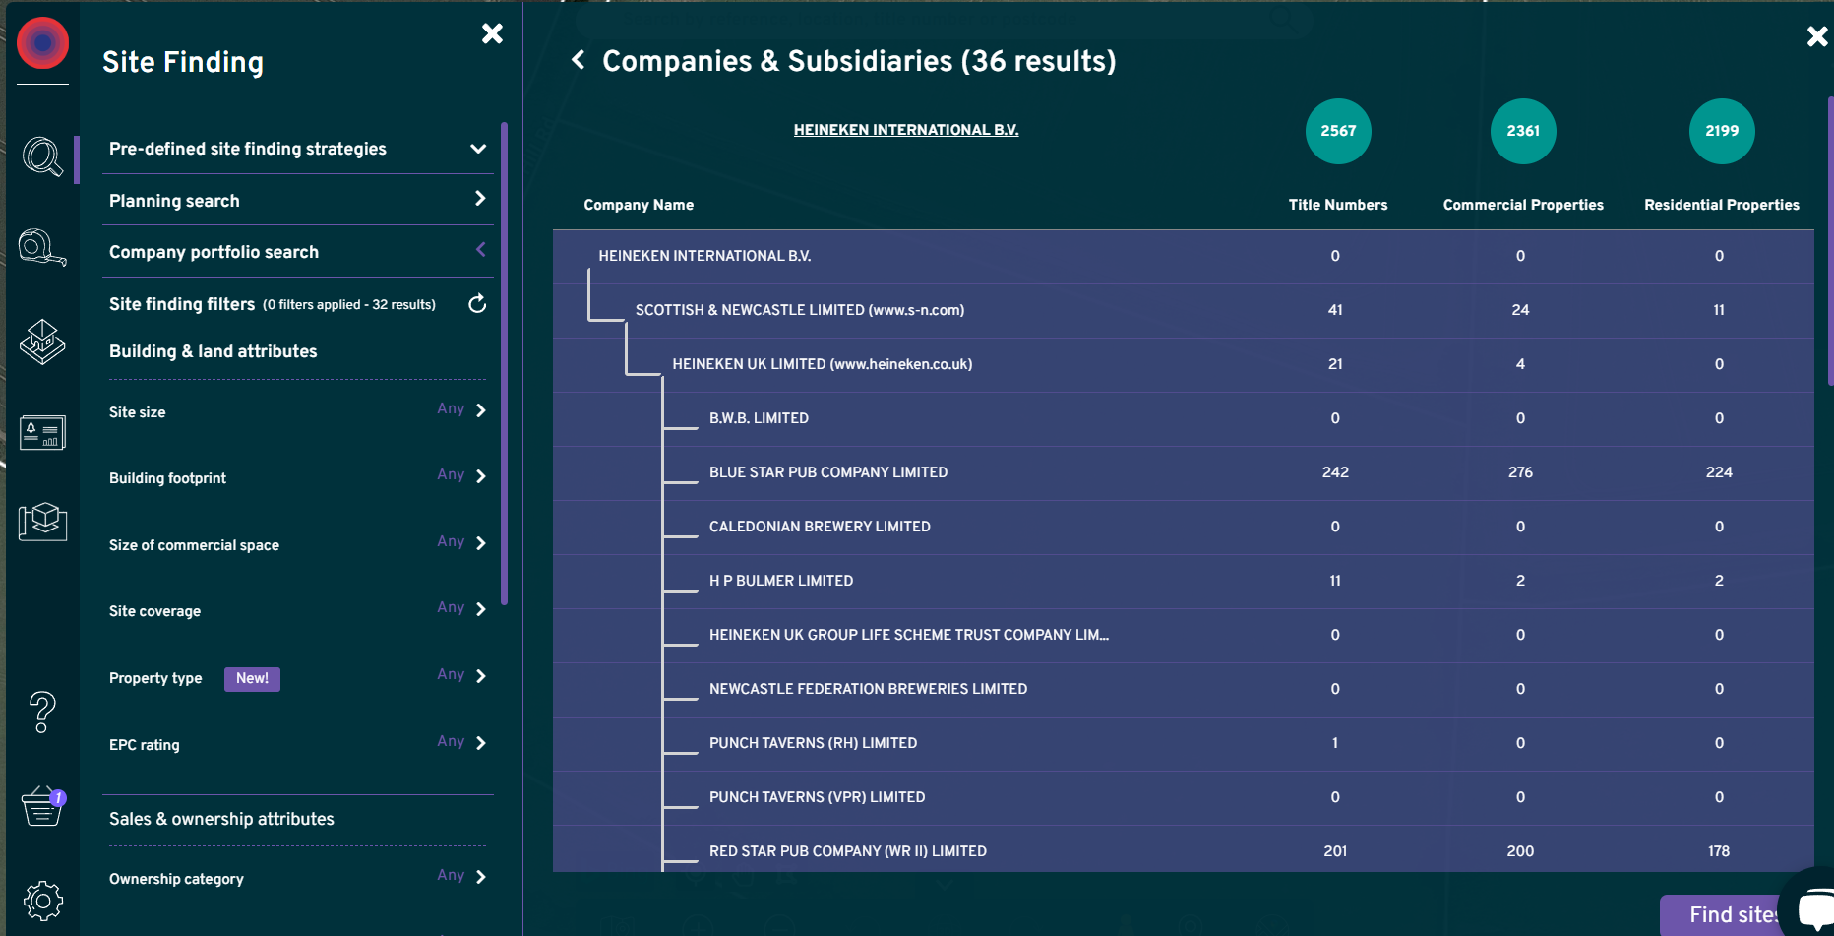The width and height of the screenshot is (1834, 936).
Task: Select the H P BULMER LIMITED row
Action: (x=1183, y=581)
